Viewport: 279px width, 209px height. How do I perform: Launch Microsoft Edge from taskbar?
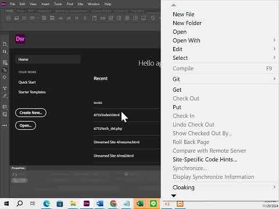[46, 204]
